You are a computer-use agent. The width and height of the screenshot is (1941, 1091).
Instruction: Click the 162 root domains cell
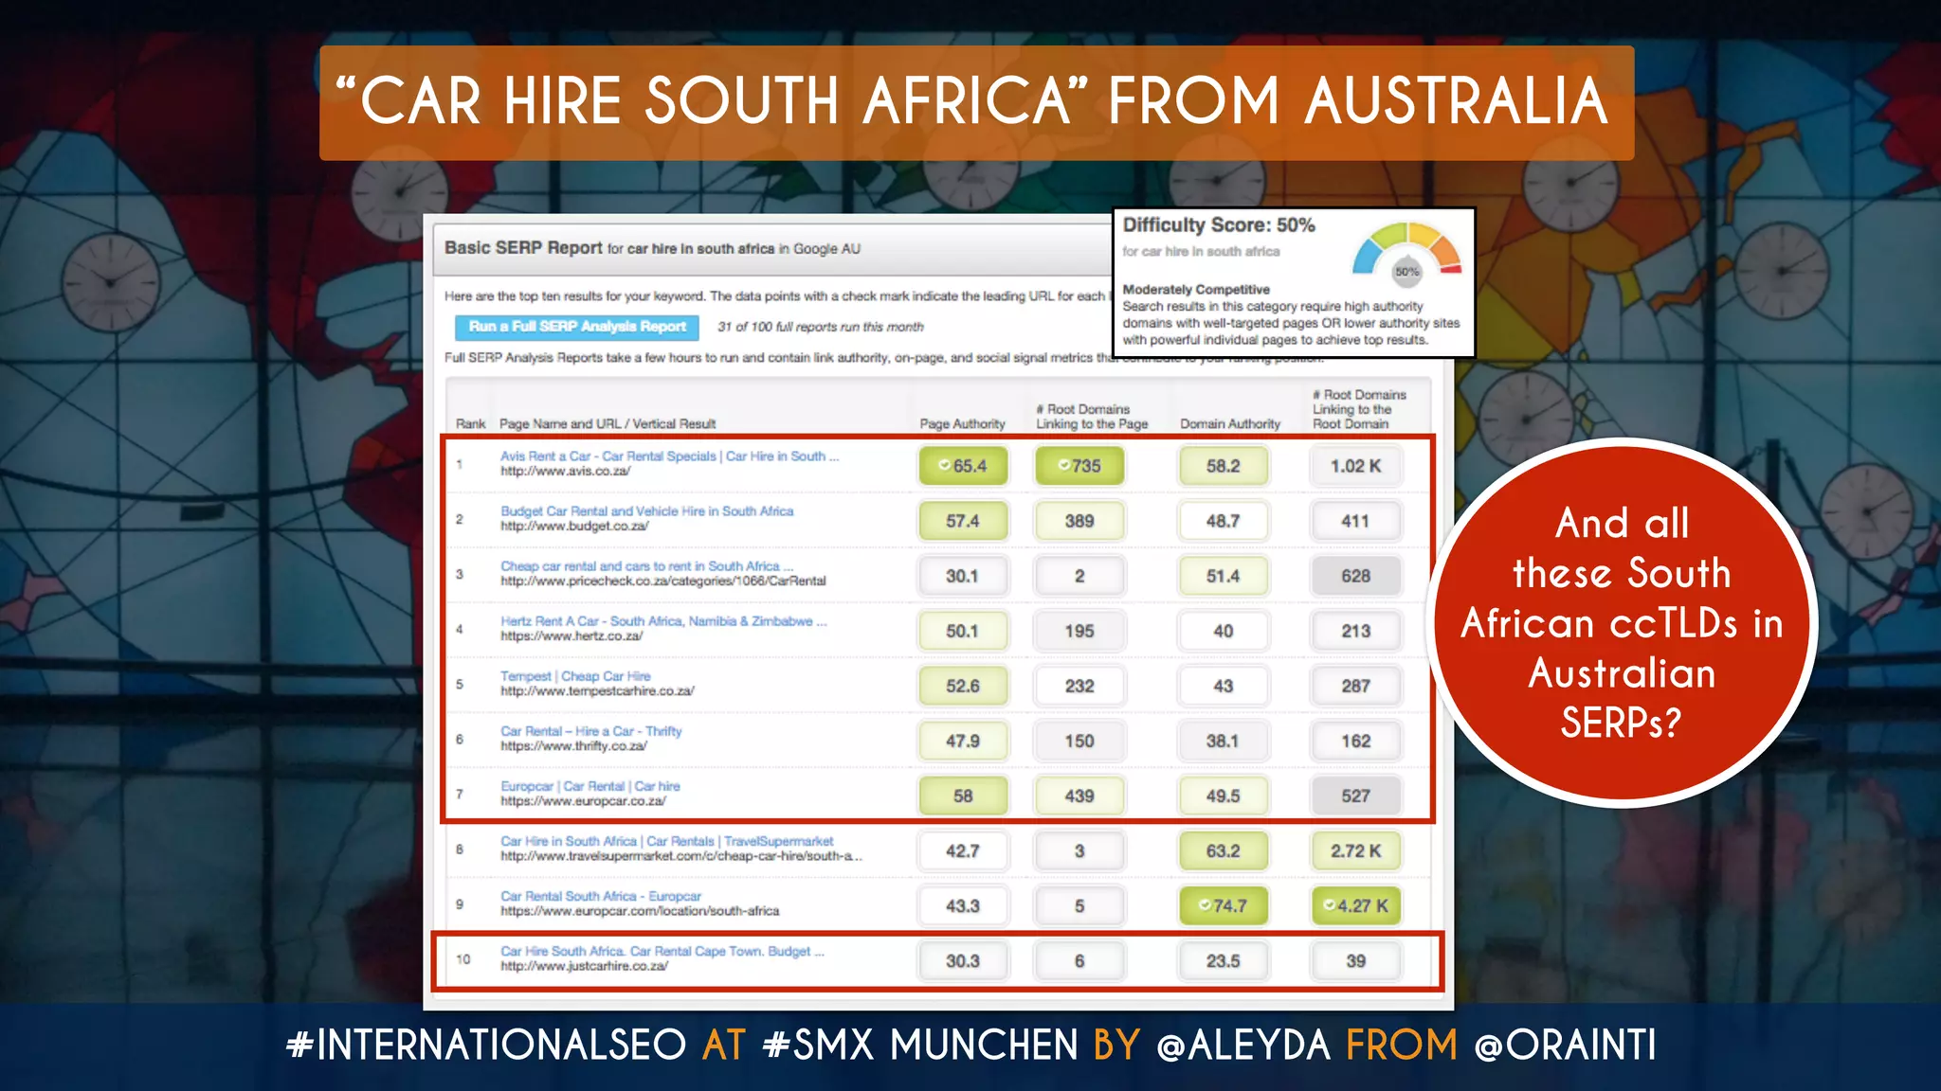pyautogui.click(x=1355, y=741)
